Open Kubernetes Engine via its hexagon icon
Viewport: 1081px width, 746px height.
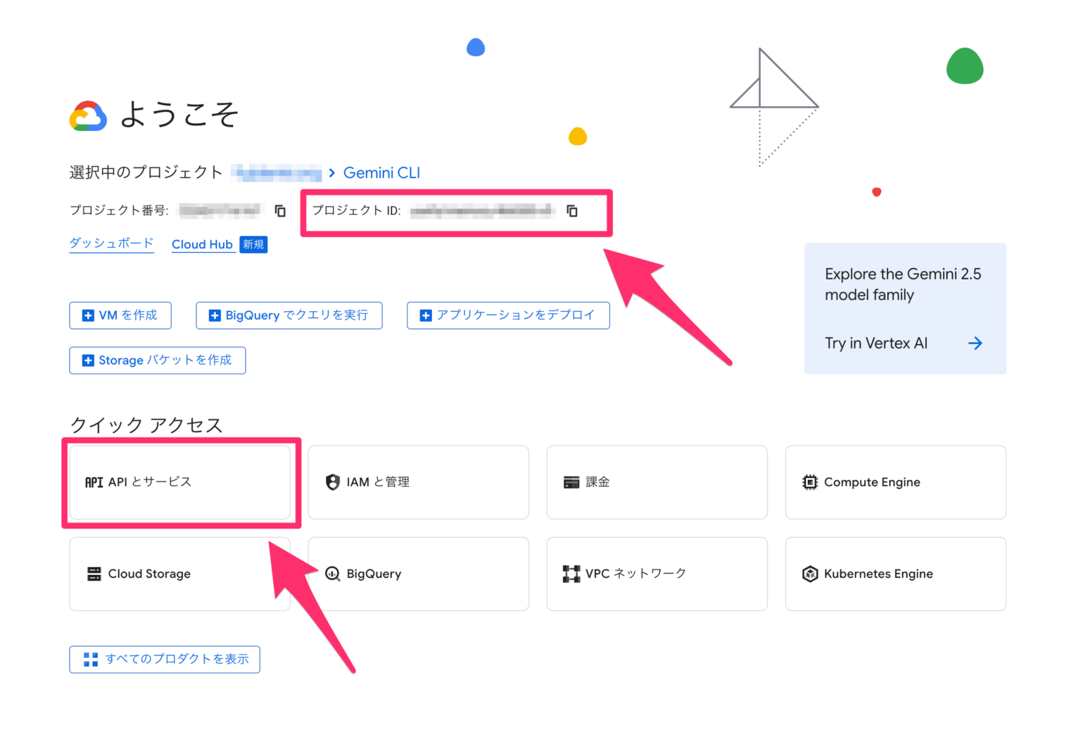click(x=810, y=574)
